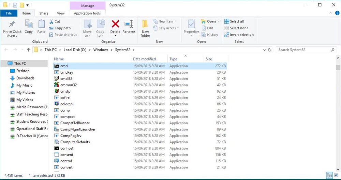Screen dimensions: 341x180
Task: Click Pin to Quick Access icon
Action: click(x=12, y=24)
